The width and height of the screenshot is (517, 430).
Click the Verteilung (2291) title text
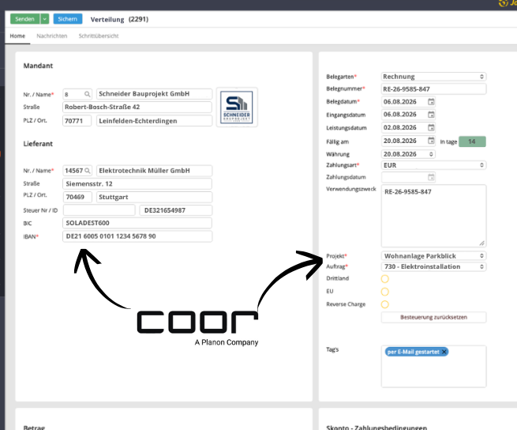pos(119,19)
